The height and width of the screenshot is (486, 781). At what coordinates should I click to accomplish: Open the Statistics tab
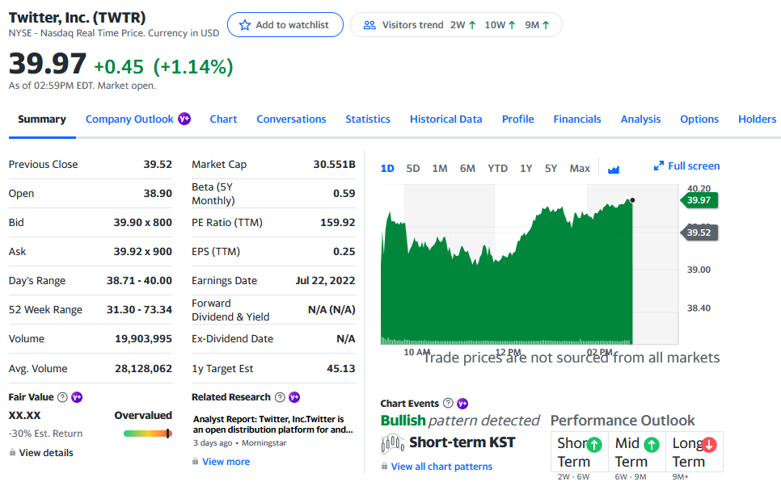(x=368, y=119)
